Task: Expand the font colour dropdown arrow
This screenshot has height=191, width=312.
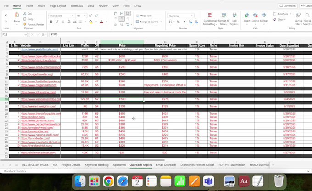Action: click(106, 22)
